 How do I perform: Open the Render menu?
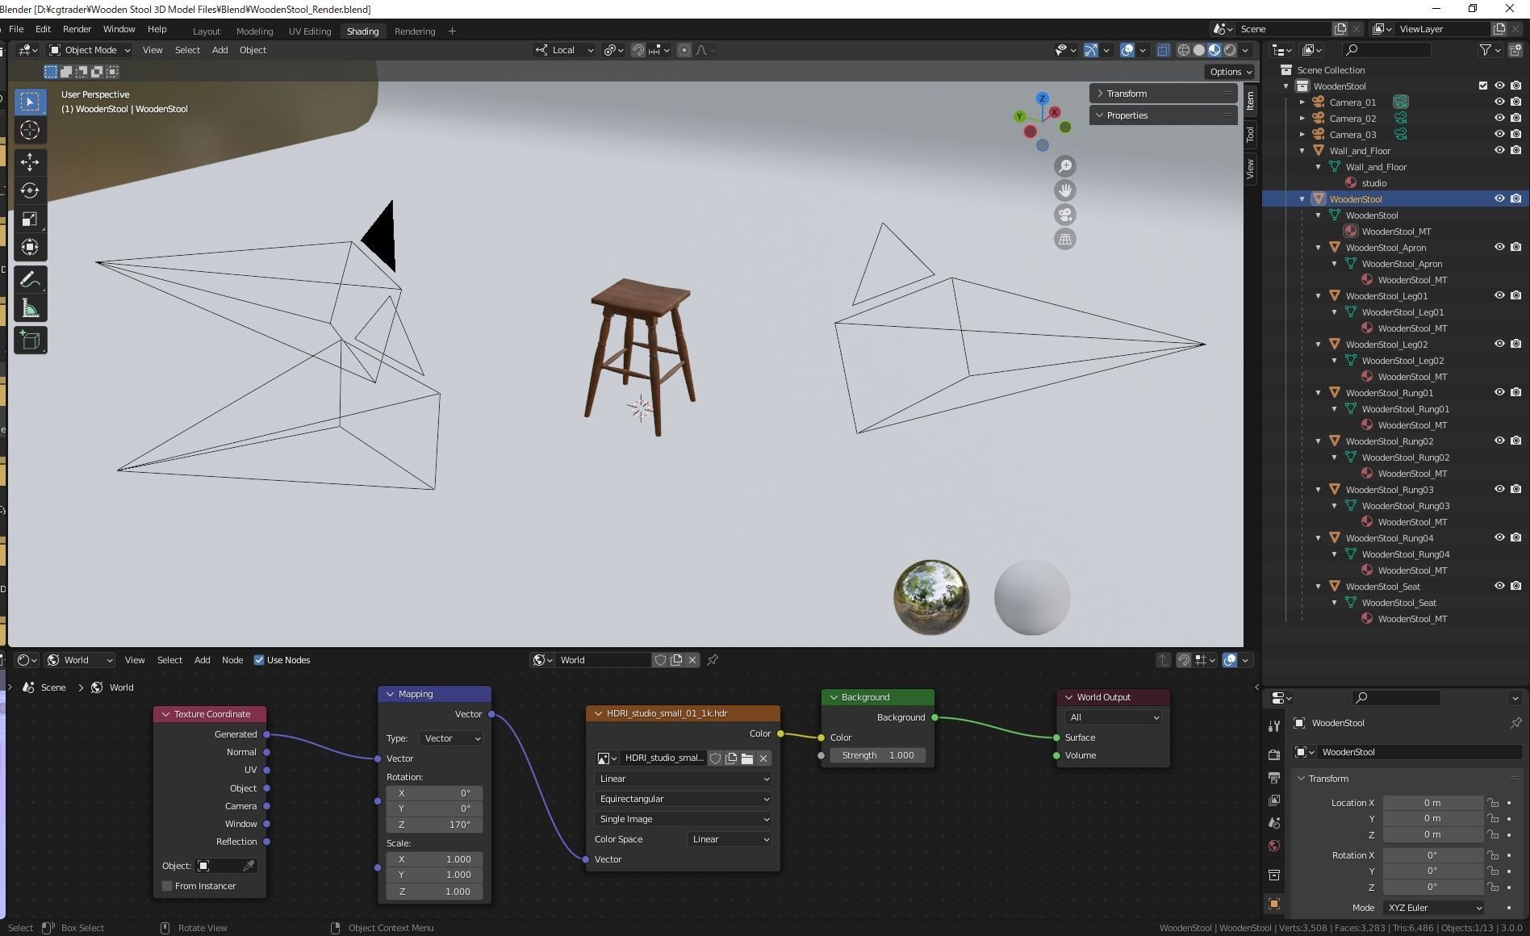pos(77,29)
